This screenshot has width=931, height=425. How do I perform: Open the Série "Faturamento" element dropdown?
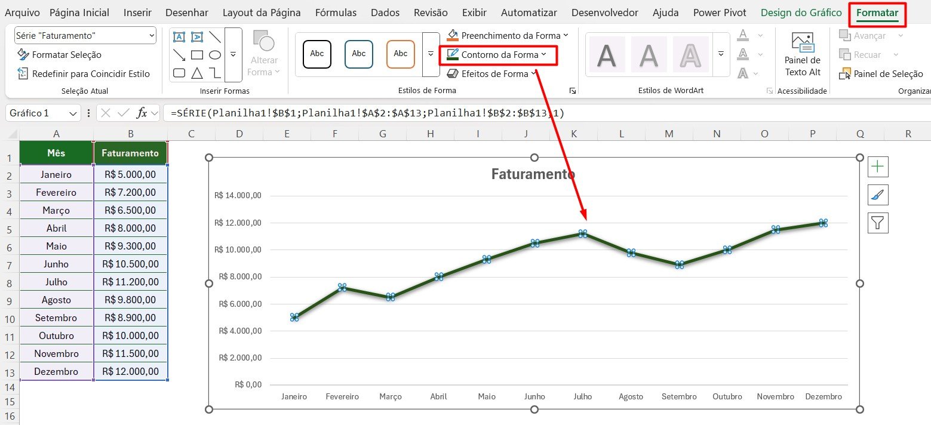click(x=151, y=36)
